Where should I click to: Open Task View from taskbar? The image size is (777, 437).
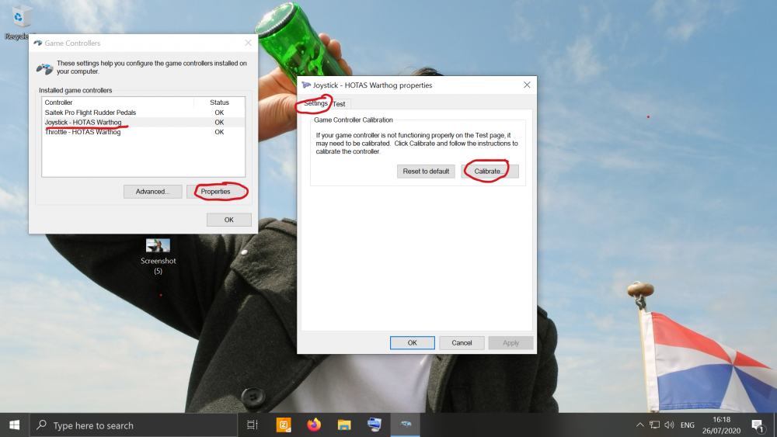[253, 425]
